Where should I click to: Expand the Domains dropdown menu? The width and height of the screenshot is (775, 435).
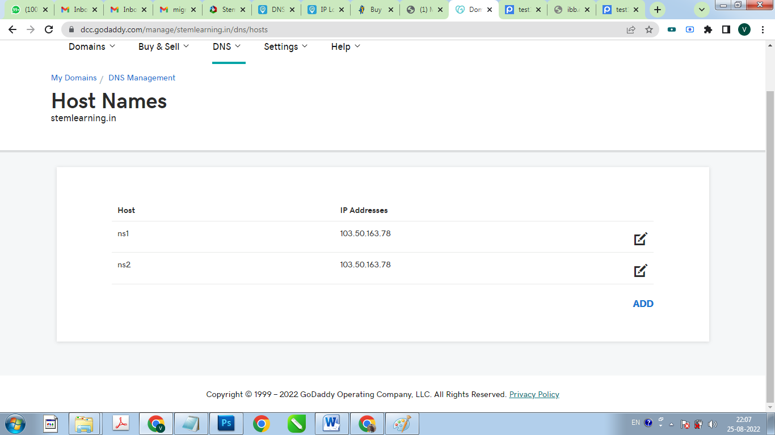click(92, 46)
